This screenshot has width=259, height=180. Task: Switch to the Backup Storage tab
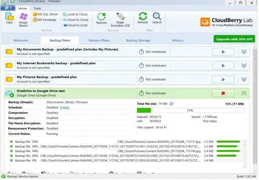138,41
